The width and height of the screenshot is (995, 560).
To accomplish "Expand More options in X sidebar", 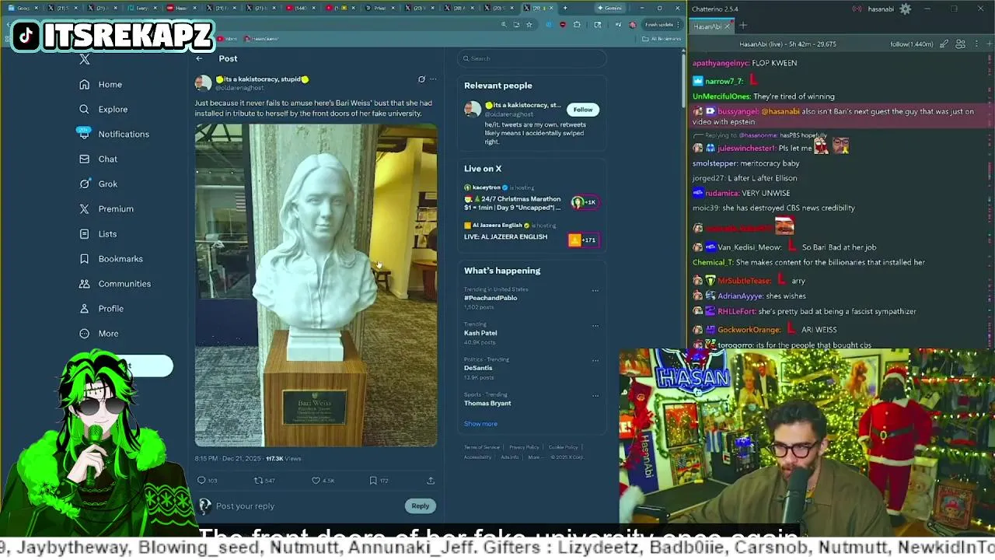I will 99,333.
